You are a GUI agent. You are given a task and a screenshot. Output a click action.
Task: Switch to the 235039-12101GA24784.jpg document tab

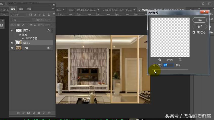click(x=117, y=10)
